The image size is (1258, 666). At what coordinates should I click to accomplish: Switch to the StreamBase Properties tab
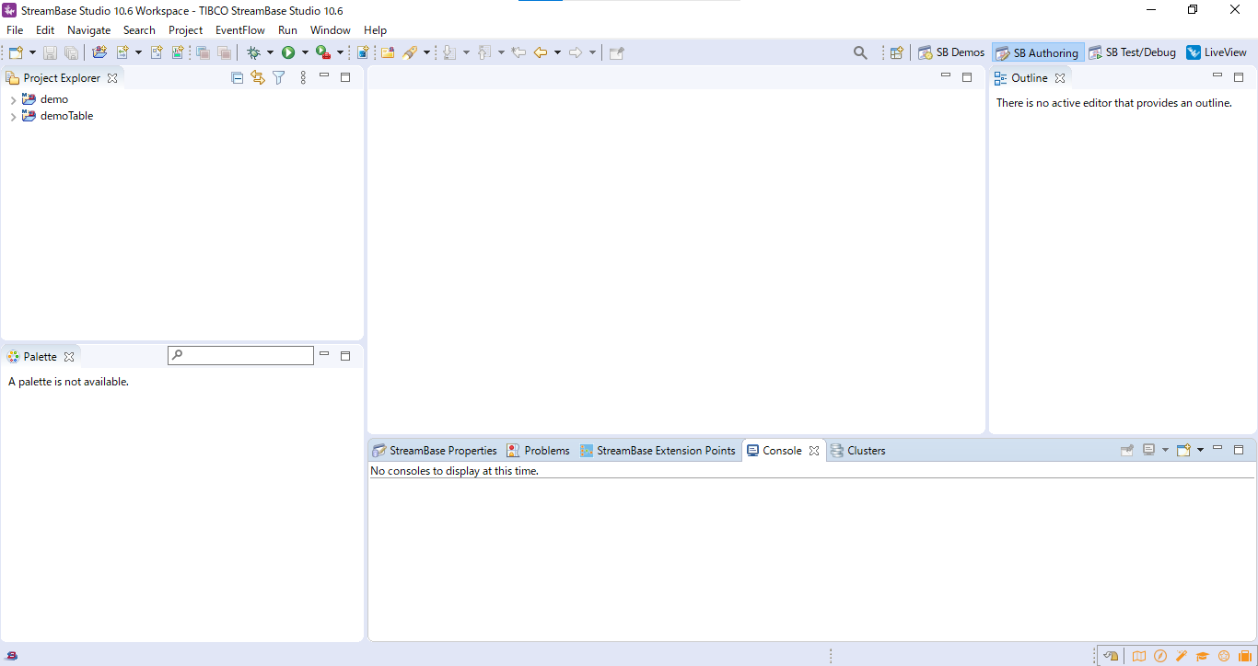coord(435,451)
